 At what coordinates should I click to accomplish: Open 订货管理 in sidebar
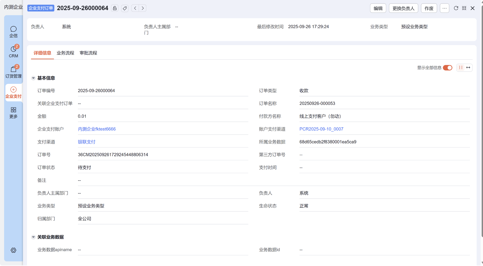tap(13, 72)
